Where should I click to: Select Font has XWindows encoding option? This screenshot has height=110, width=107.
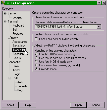36,54
